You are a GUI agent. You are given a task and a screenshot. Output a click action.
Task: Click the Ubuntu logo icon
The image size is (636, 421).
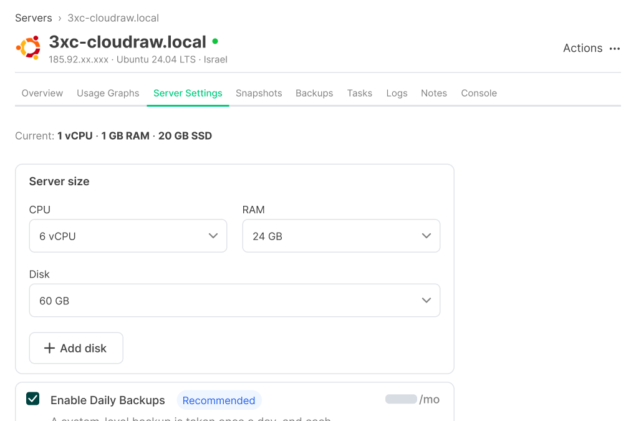[x=29, y=47]
